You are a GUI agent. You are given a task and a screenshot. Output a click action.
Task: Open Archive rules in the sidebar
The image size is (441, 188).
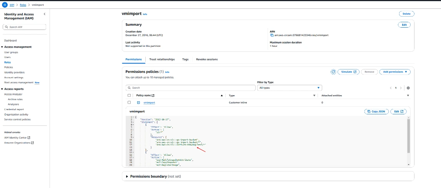15,99
